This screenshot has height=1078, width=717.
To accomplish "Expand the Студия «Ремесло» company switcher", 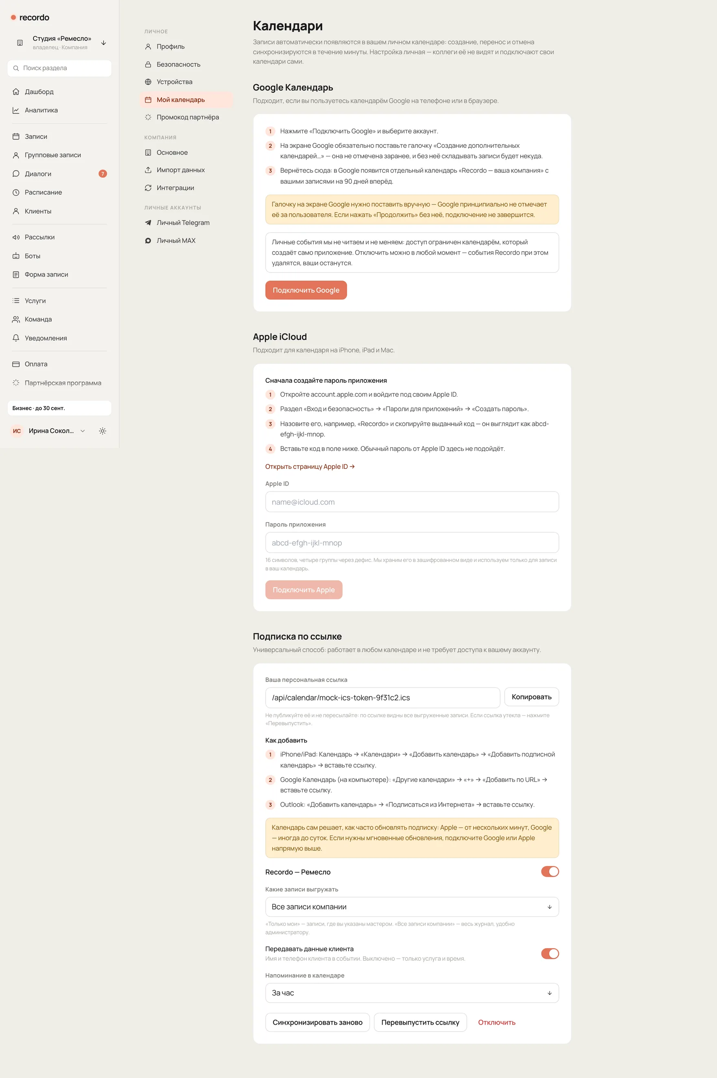I will pyautogui.click(x=59, y=42).
